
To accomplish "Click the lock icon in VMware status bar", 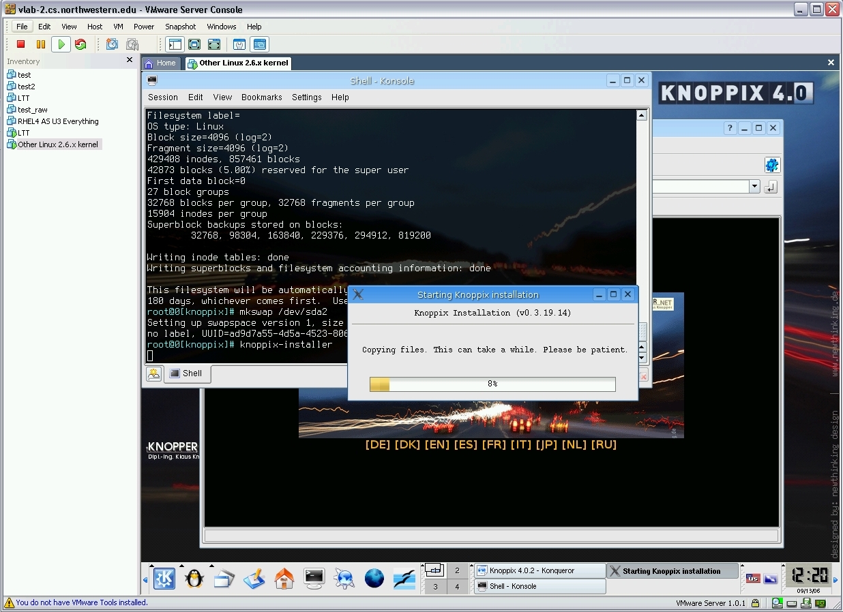I will tap(756, 603).
